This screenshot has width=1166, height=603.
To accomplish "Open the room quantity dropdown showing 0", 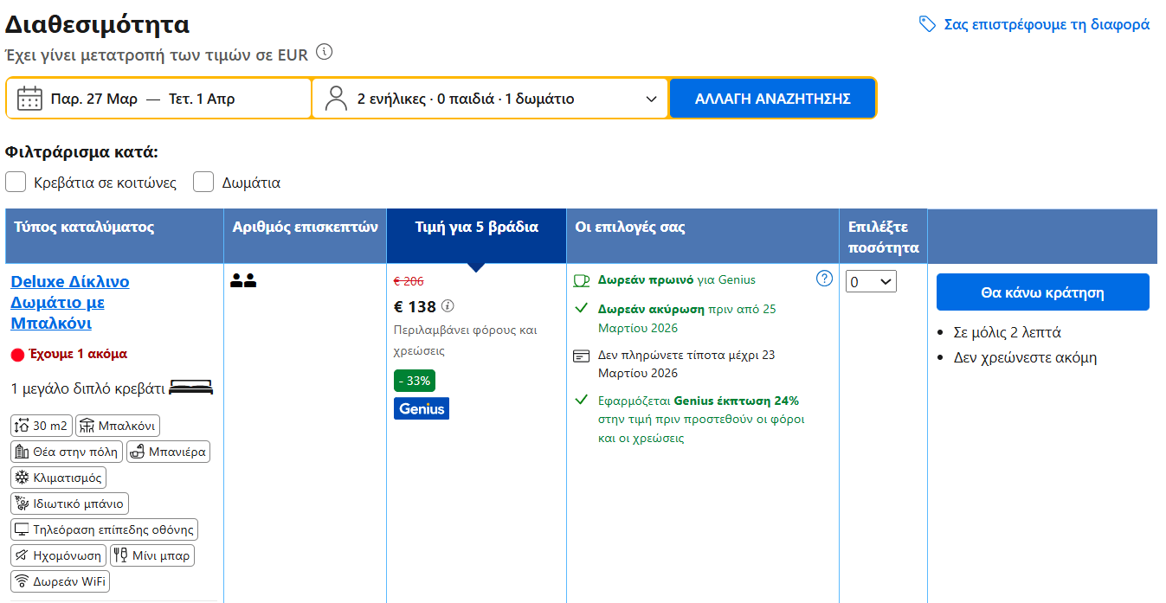I will tap(871, 282).
